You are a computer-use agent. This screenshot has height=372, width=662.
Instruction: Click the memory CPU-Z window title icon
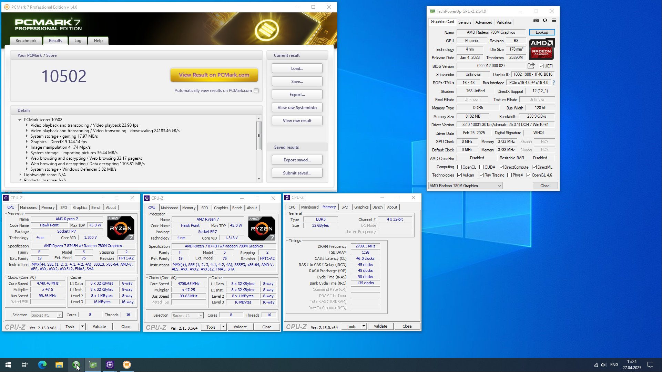[287, 198]
